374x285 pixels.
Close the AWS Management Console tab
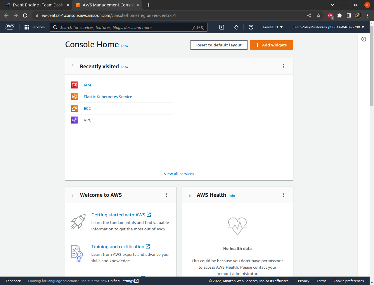click(x=138, y=5)
